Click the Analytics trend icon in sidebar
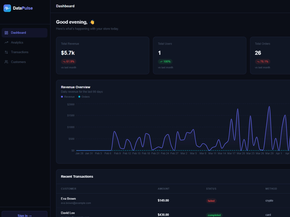 6,43
